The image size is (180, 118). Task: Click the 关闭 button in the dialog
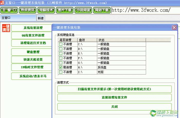pyautogui.click(x=114, y=107)
